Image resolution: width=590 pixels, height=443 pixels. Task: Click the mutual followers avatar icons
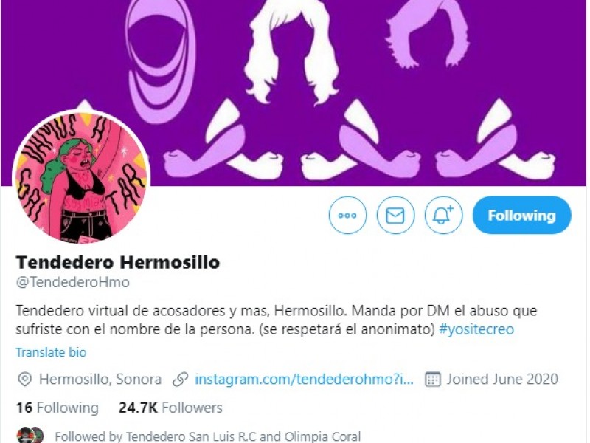(30, 436)
